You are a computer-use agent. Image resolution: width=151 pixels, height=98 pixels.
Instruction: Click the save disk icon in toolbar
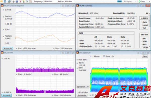pyautogui.click(x=5, y=1)
